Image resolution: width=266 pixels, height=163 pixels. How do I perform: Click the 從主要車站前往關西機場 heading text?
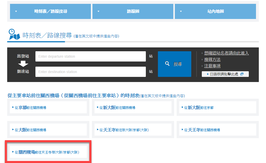73,96
